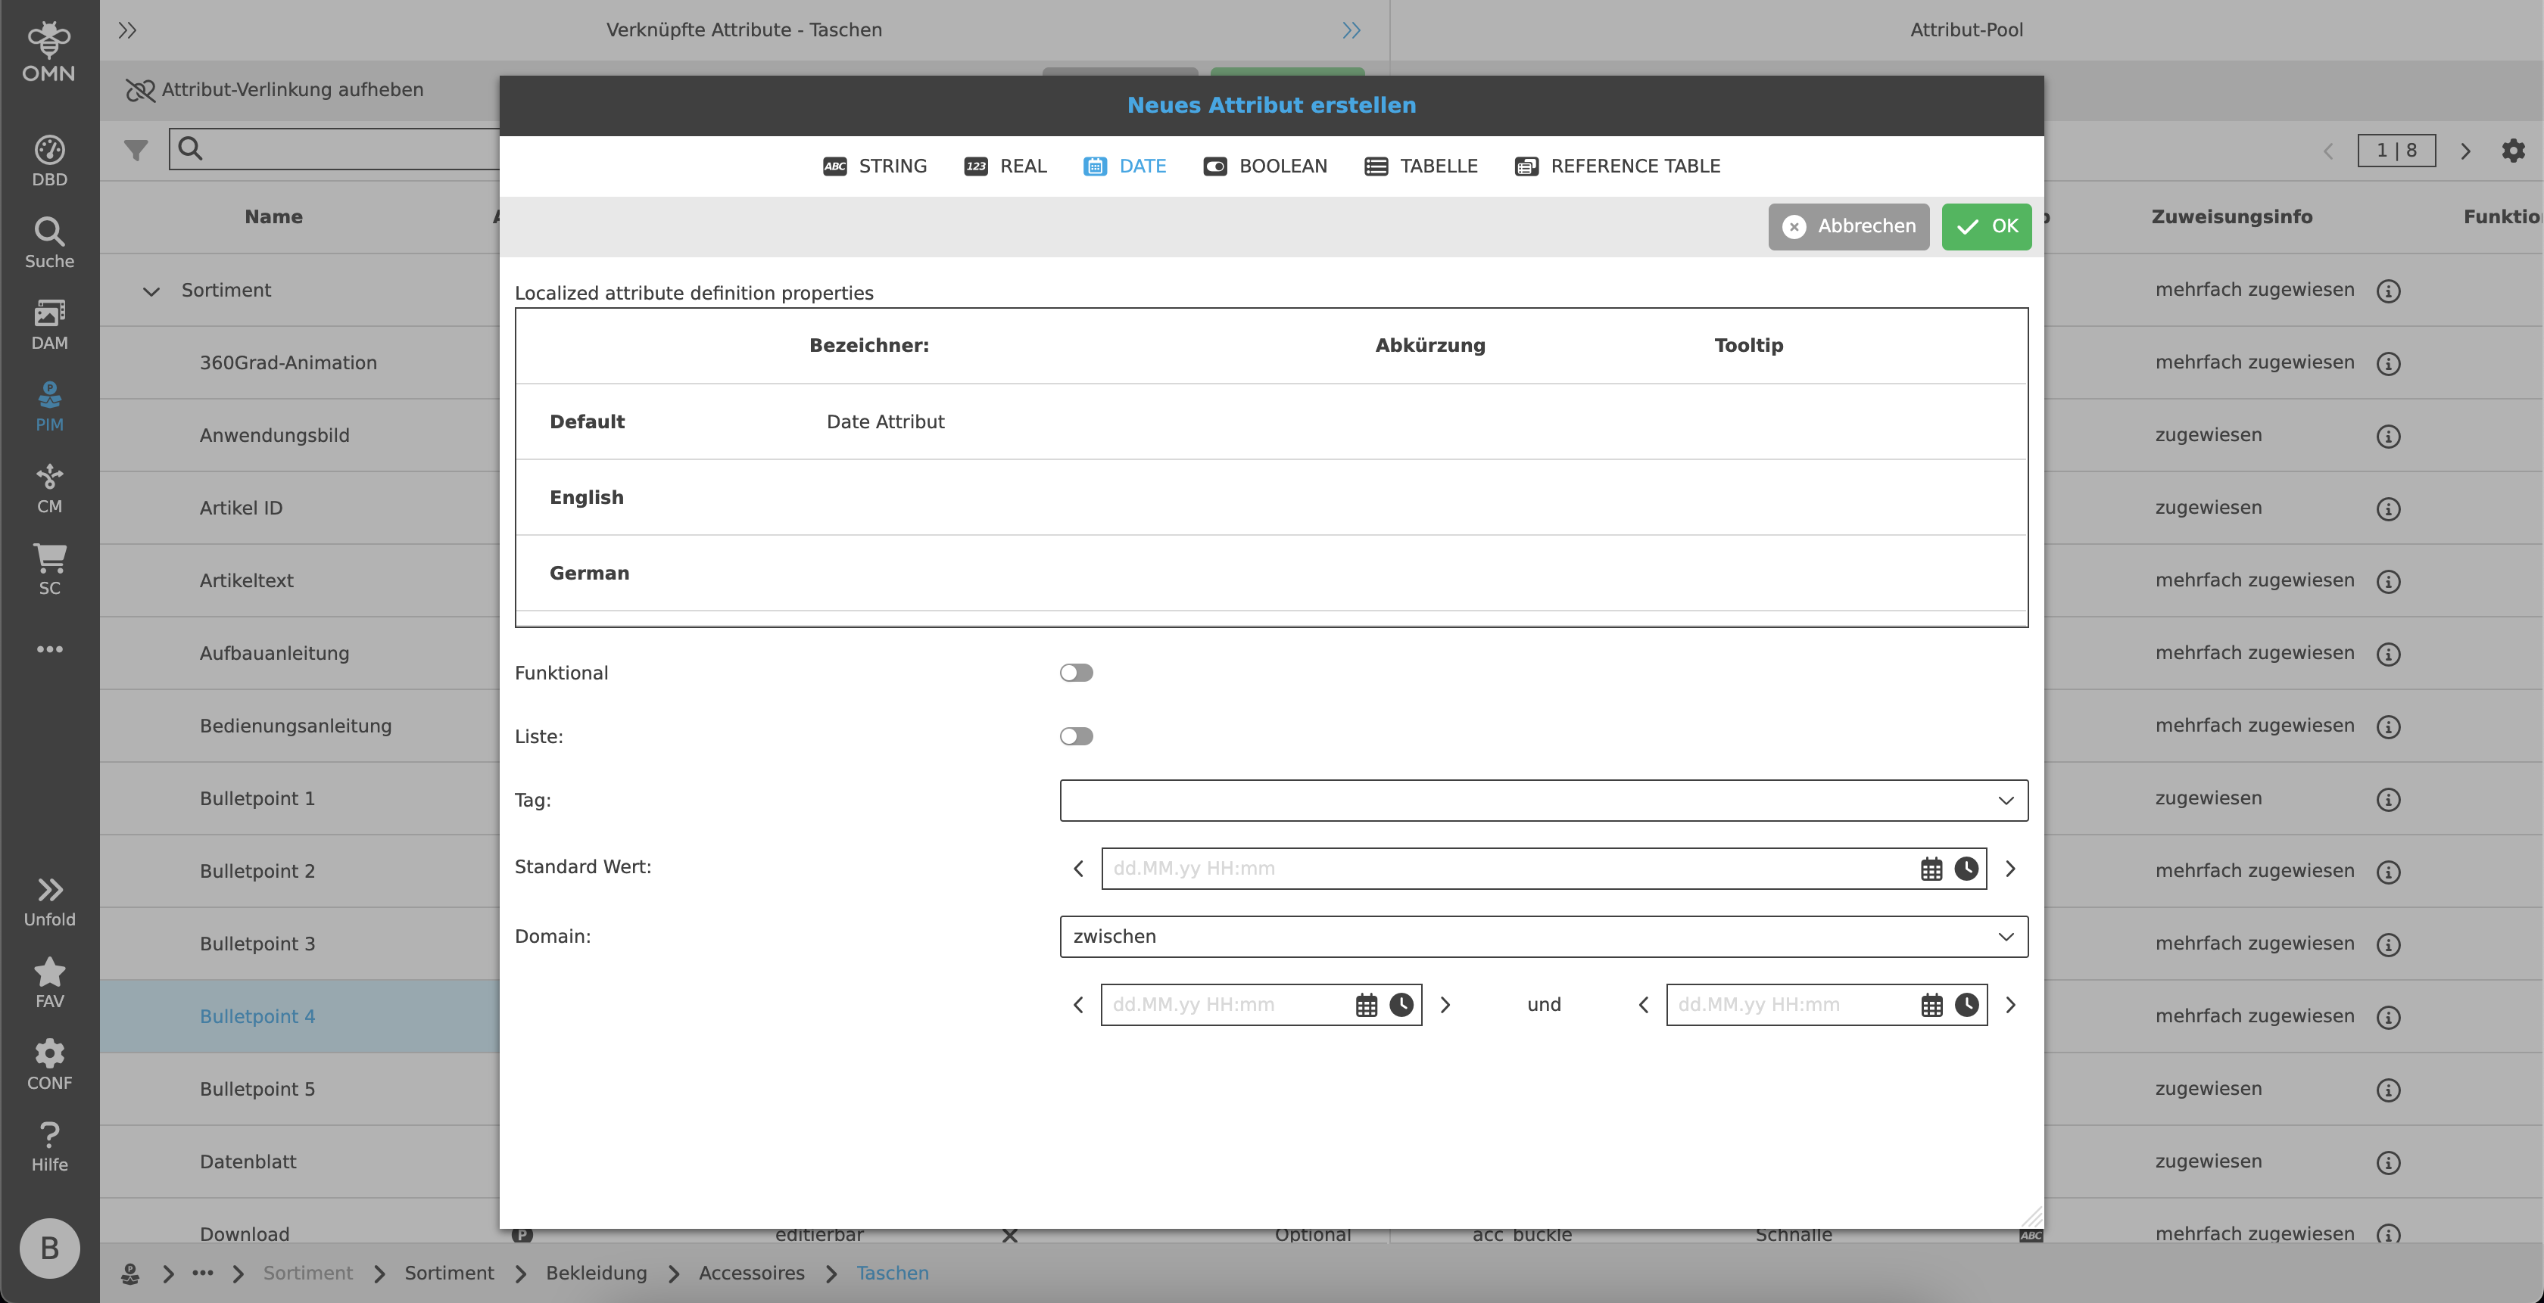The height and width of the screenshot is (1303, 2544).
Task: Confirm with the green OK button
Action: coord(1986,226)
